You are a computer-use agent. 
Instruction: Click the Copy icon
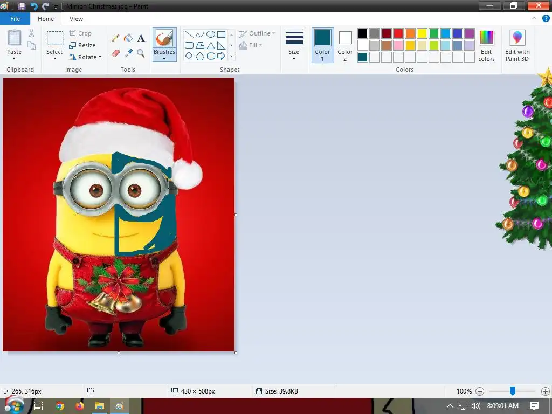[x=32, y=45]
